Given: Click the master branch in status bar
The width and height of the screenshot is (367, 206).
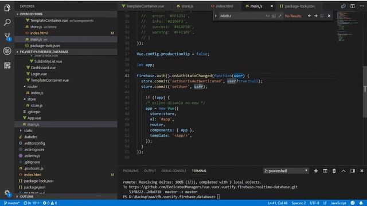Looking at the screenshot, I should 11,203.
